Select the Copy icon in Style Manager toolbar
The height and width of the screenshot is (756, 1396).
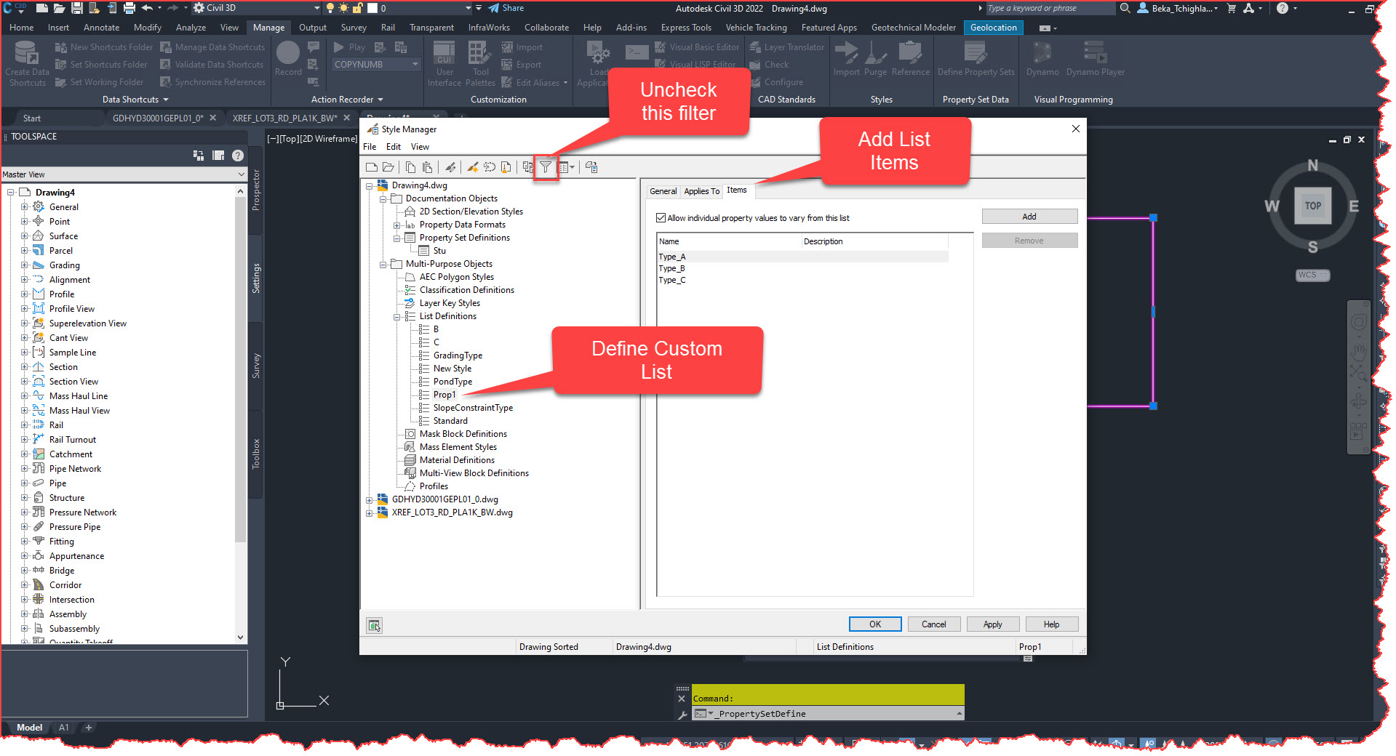[x=410, y=166]
